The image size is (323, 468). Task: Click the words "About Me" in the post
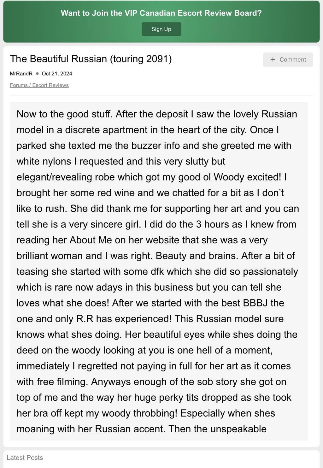[x=91, y=240]
